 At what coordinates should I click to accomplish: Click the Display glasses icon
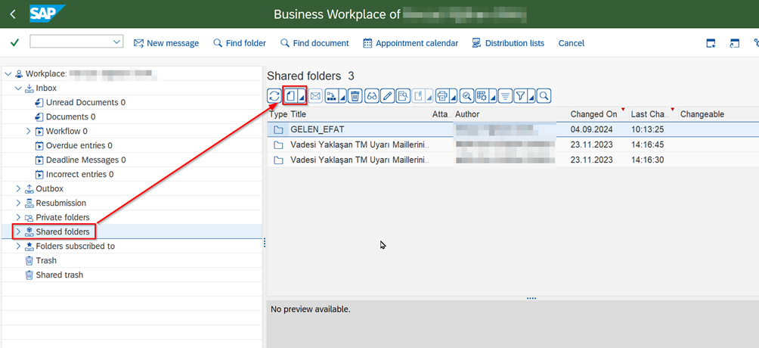pyautogui.click(x=371, y=96)
